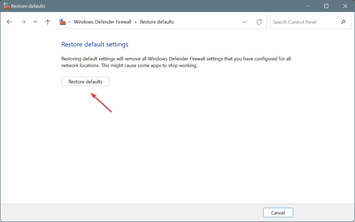Click the Restore default settings heading
Screen dimensions: 355x222
(95, 44)
